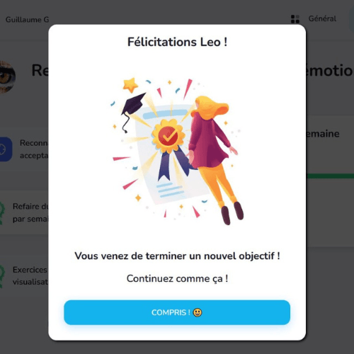Click the grinning emoji on COMPRIS button
Image resolution: width=354 pixels, height=354 pixels.
(x=198, y=312)
